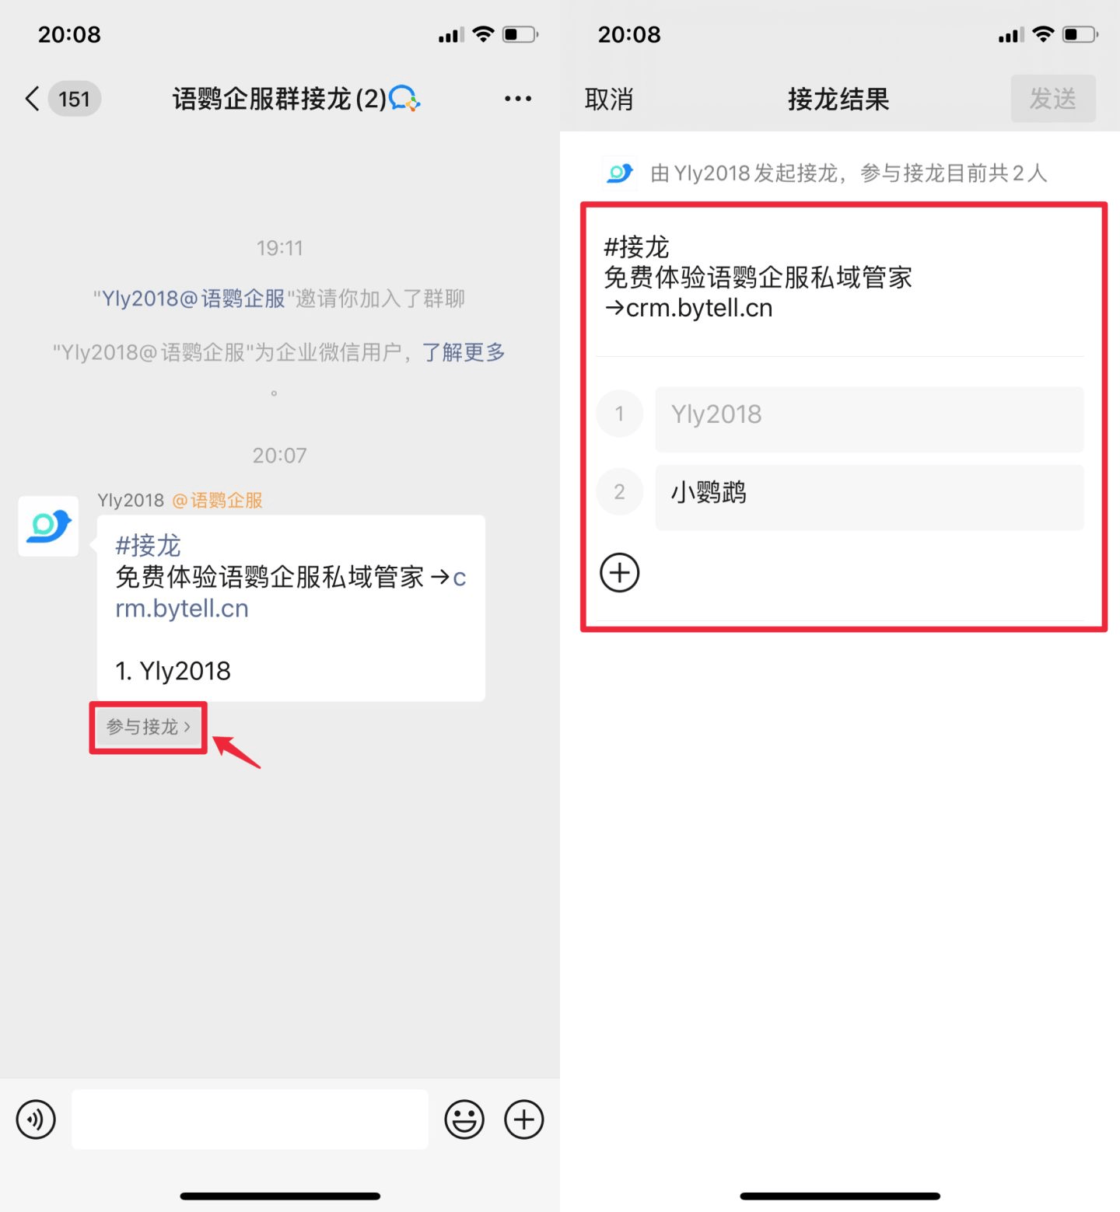1120x1212 pixels.
Task: Open the plus attachments menu in chat
Action: 524,1119
